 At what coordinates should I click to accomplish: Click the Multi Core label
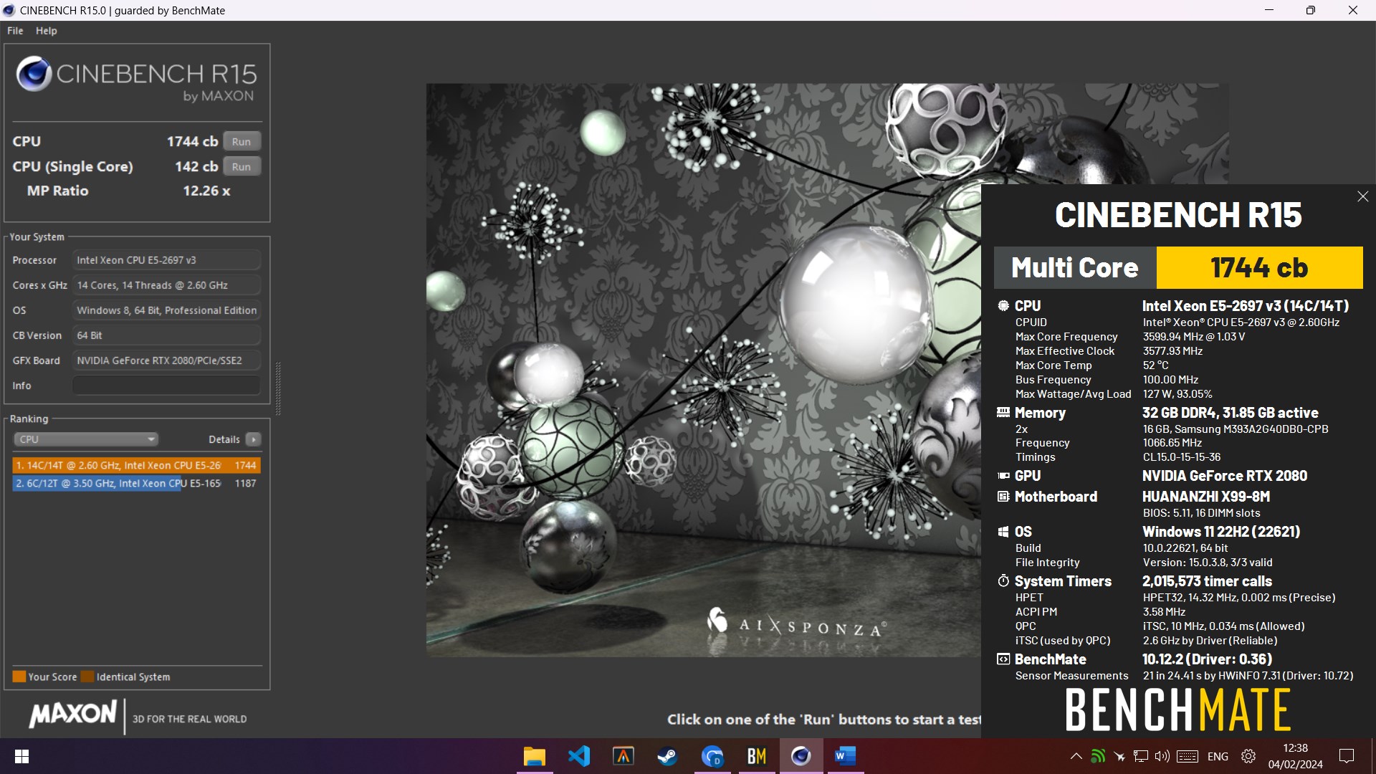point(1074,267)
